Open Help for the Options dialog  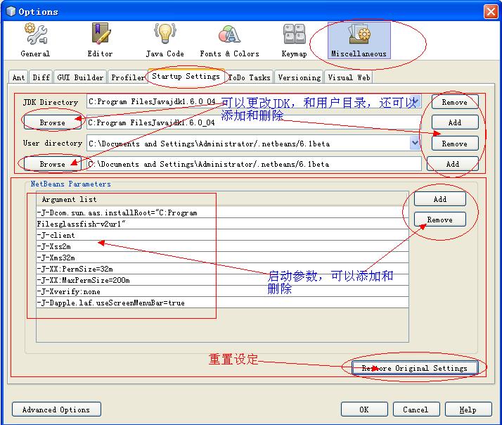[x=468, y=410]
